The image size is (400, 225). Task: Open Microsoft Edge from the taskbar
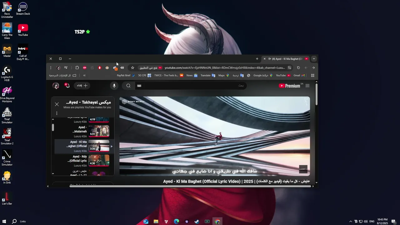point(177,222)
